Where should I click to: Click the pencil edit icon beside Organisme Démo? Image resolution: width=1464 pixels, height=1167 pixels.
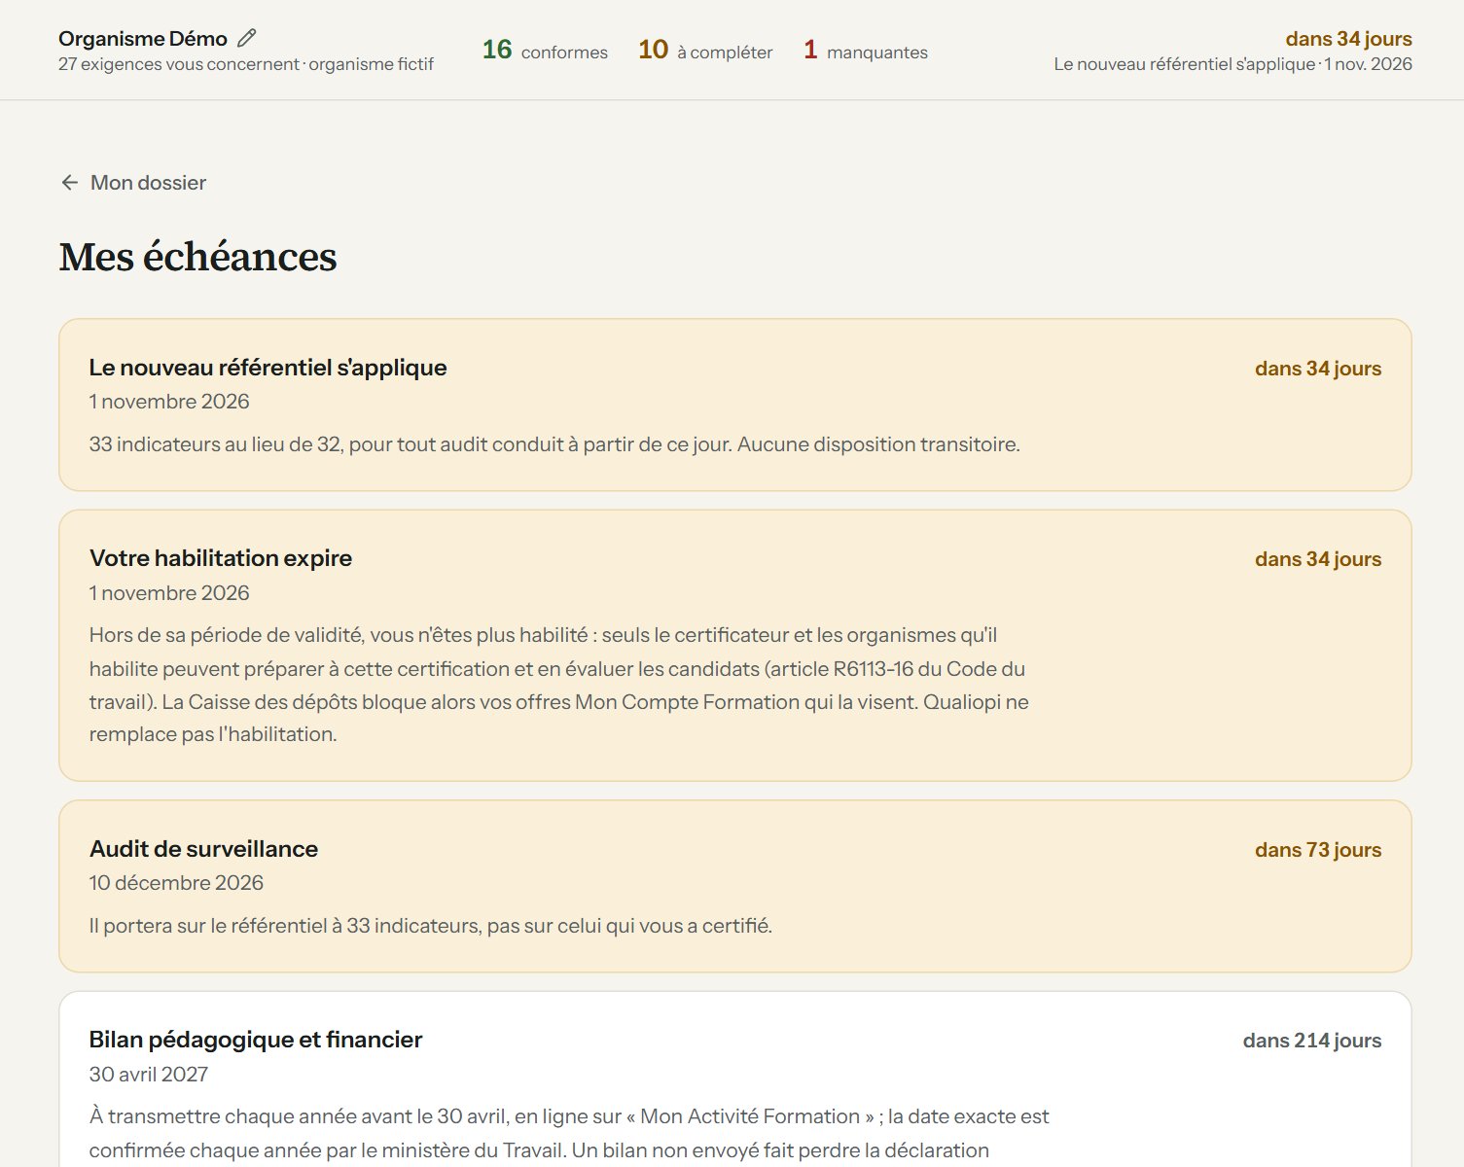(247, 38)
